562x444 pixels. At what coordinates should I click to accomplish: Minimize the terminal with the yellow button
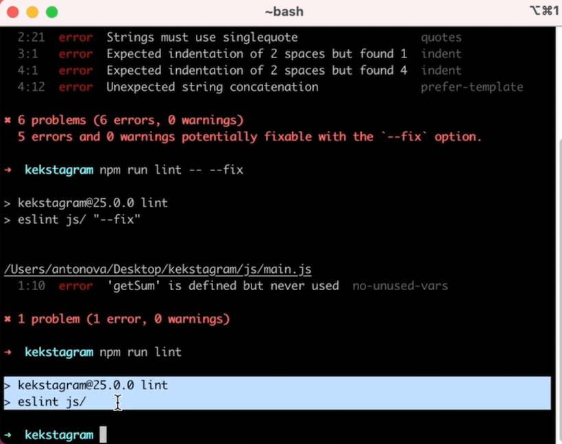[x=32, y=12]
